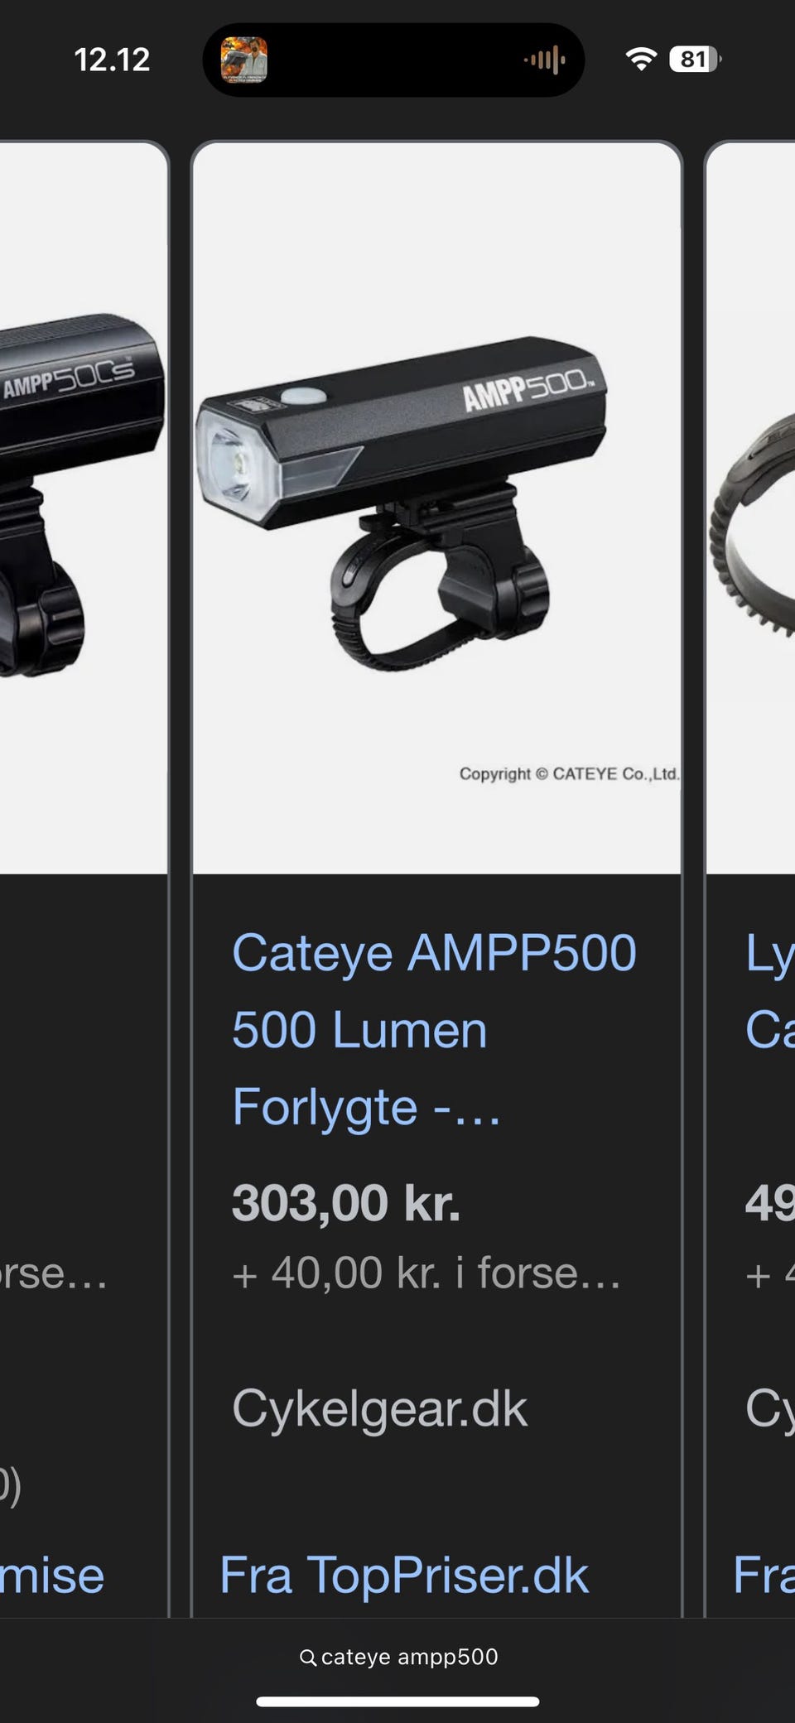Open the truncated product title on right card
Screen dimensions: 795x1723
click(x=770, y=991)
